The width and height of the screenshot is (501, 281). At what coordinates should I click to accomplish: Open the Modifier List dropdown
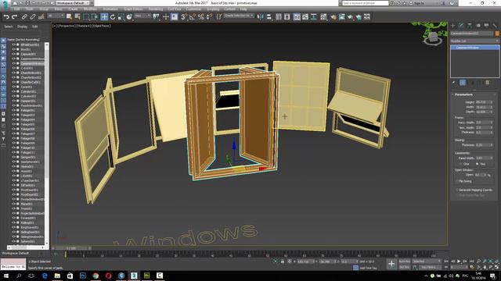point(474,41)
